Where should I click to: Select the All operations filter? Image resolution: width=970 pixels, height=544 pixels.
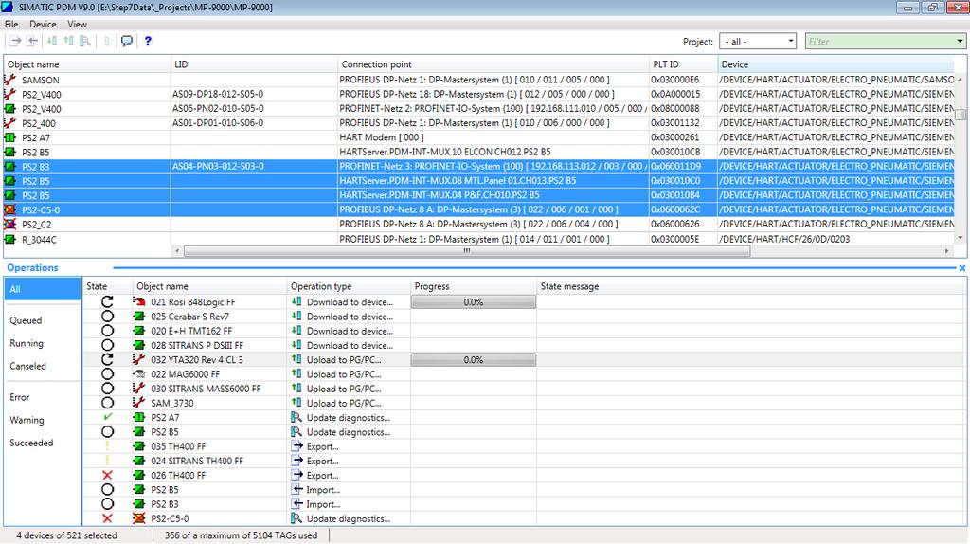(43, 289)
